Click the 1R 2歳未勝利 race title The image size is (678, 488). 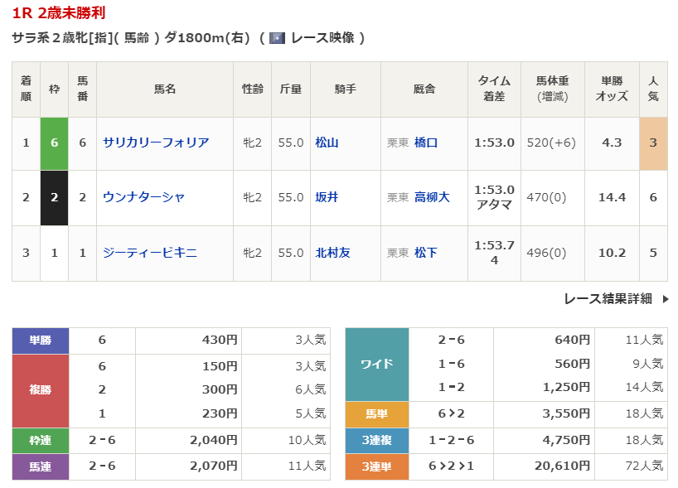pos(59,13)
